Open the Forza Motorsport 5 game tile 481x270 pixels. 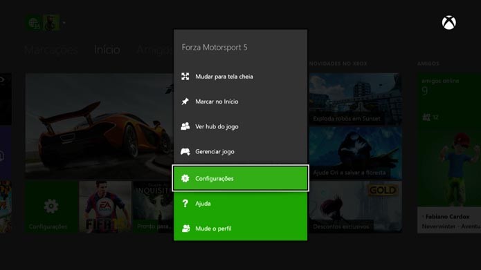[x=100, y=126]
